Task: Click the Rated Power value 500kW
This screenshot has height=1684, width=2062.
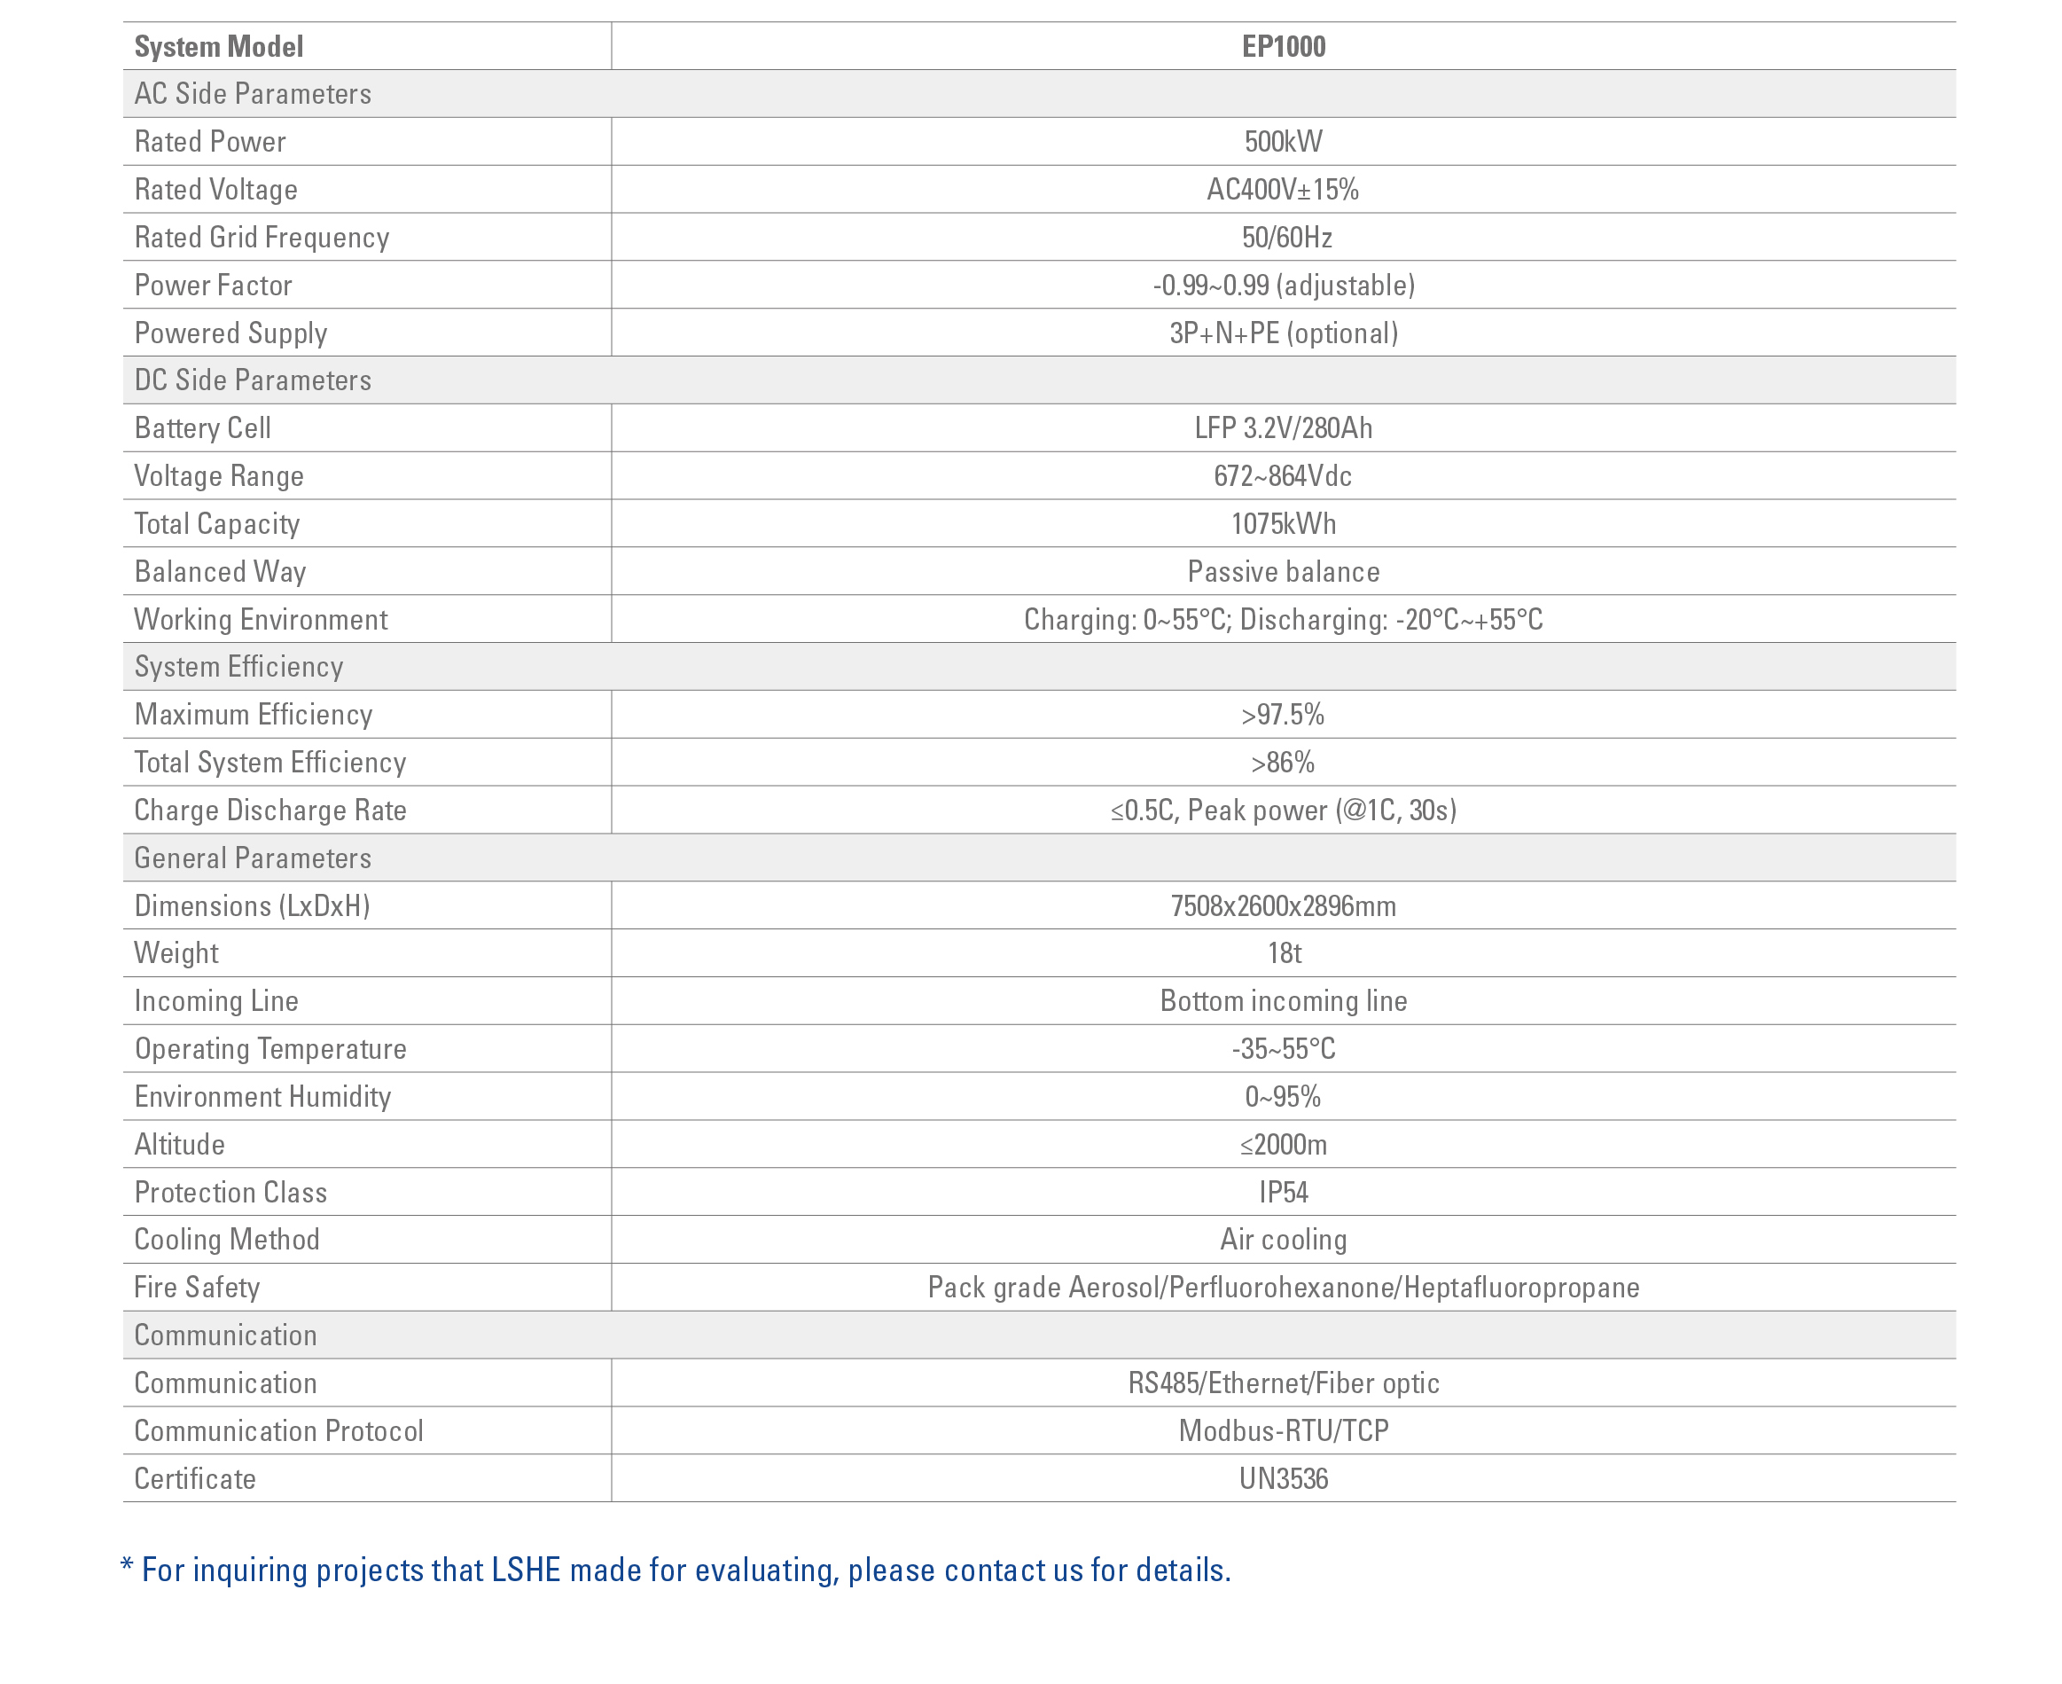Action: [x=1282, y=142]
